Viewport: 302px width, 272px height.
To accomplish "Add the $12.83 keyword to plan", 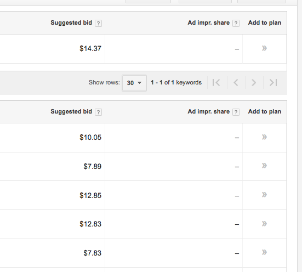I will 264,224.
